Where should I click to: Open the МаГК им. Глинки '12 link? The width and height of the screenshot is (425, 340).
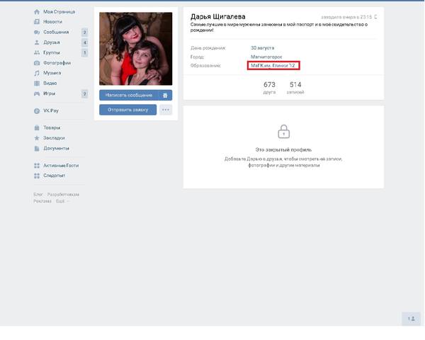click(x=273, y=66)
